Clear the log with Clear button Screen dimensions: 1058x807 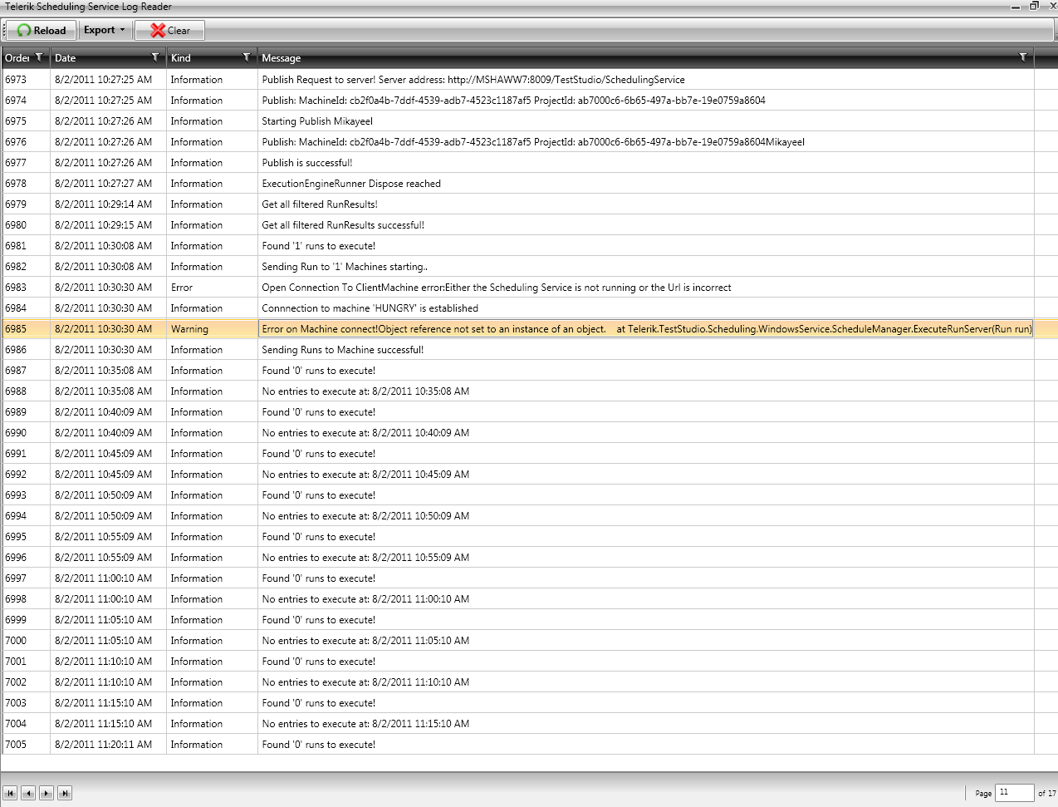click(169, 30)
